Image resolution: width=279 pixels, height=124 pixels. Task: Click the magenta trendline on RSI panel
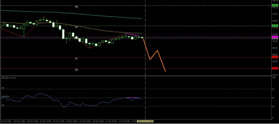pos(132,98)
